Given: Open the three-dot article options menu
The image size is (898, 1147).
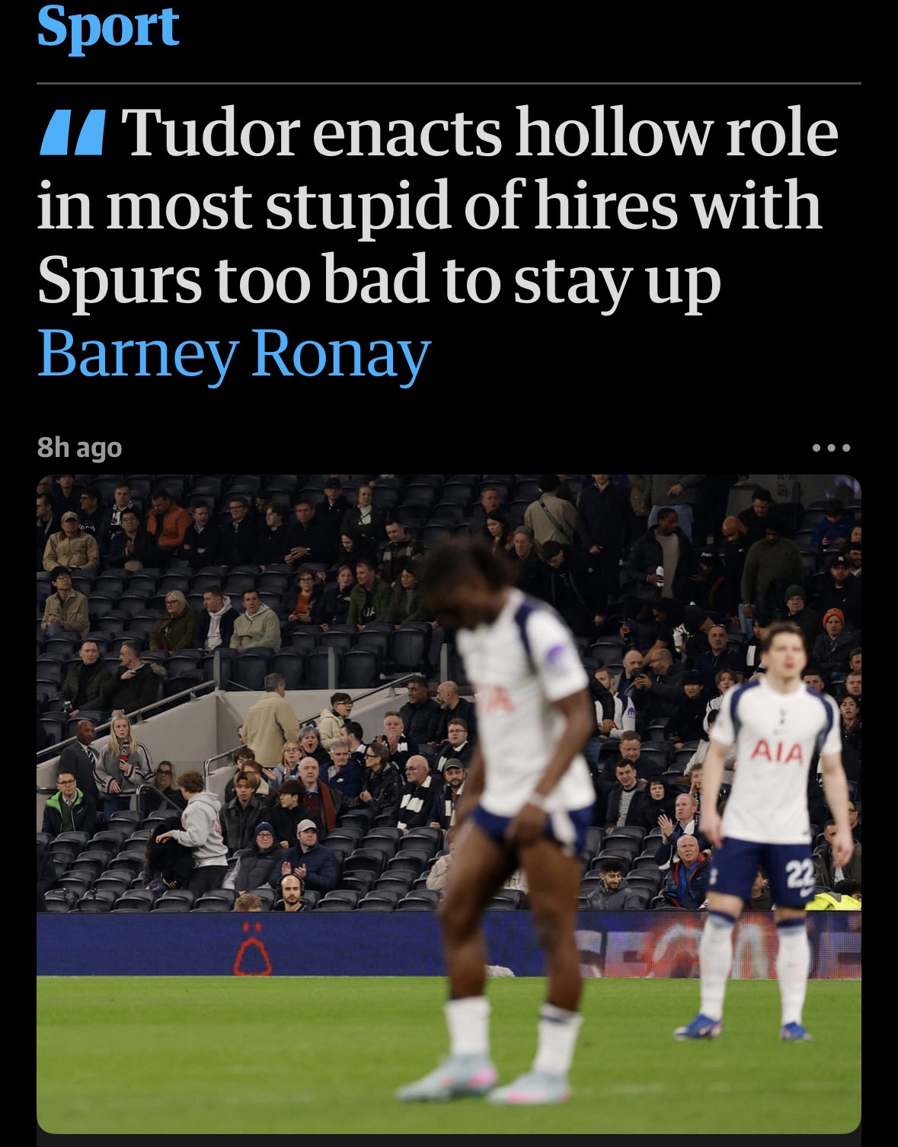Looking at the screenshot, I should coord(830,448).
